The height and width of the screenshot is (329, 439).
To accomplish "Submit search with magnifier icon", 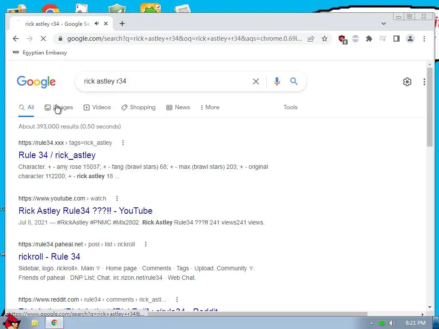I will (x=294, y=81).
